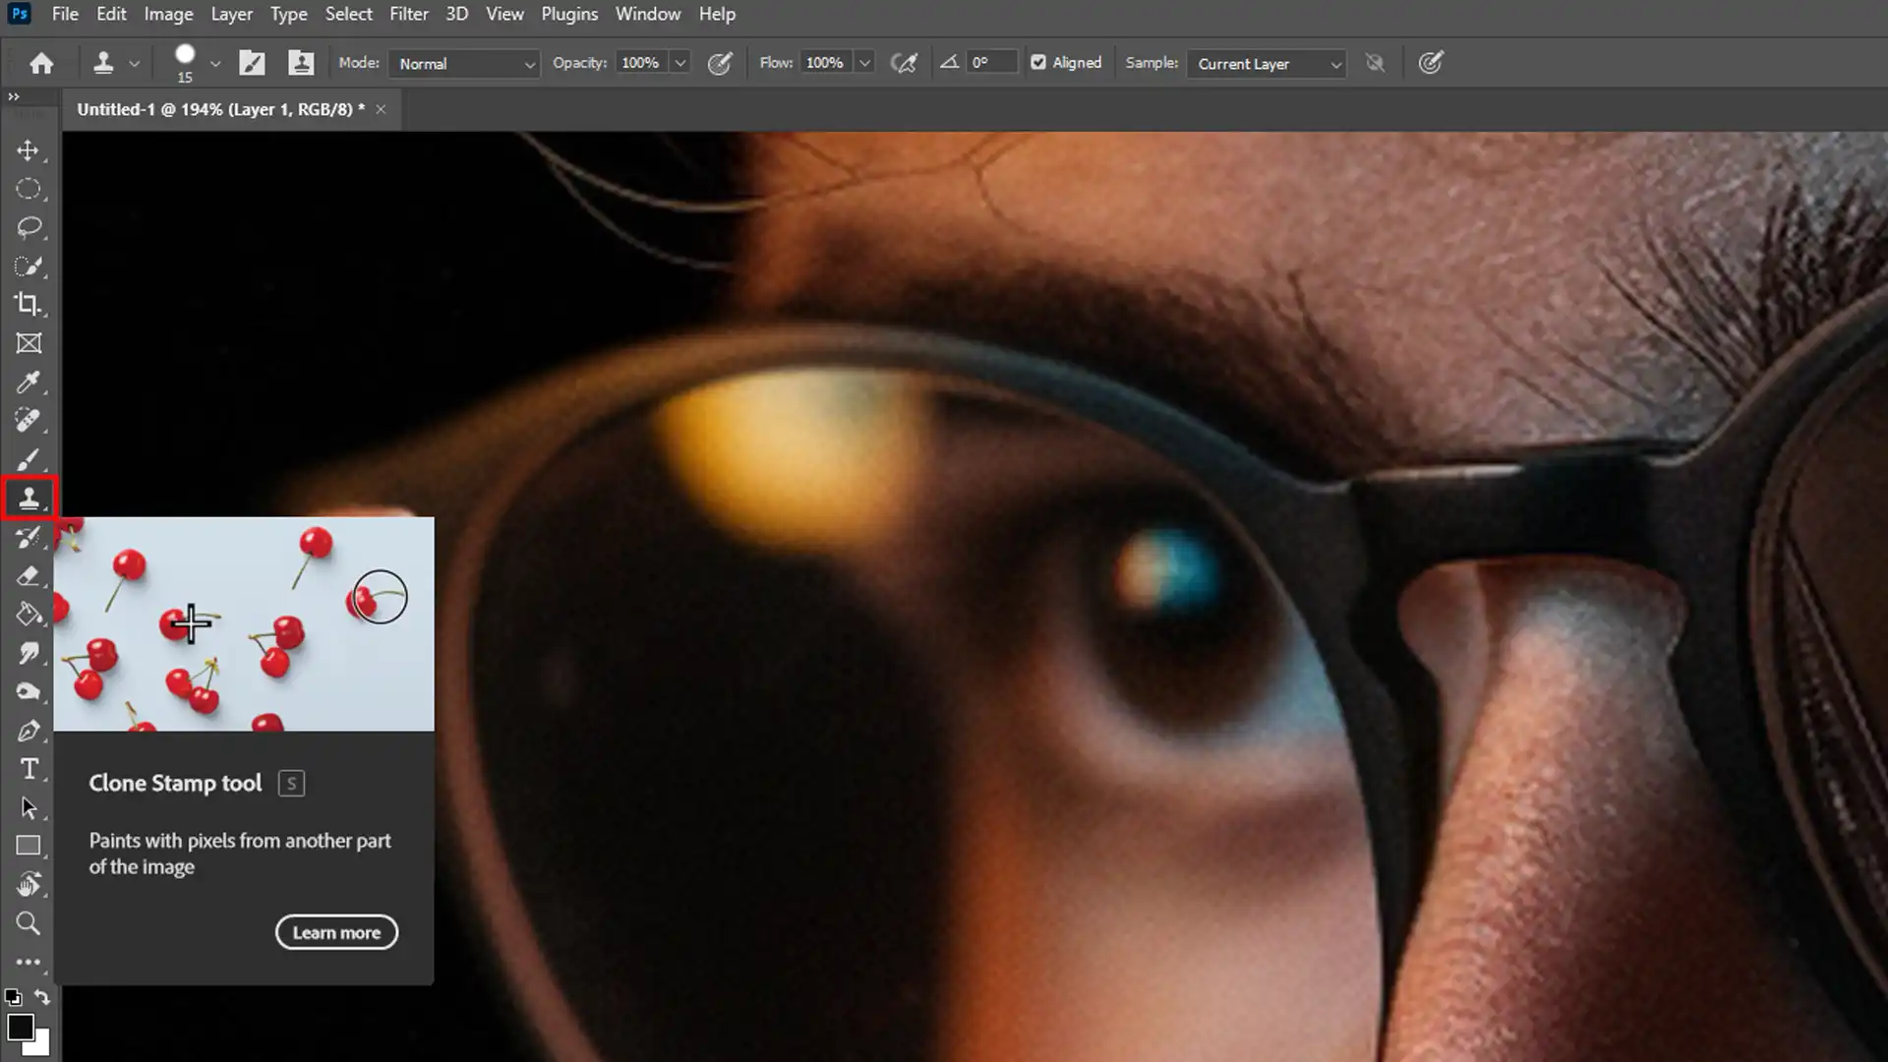1888x1062 pixels.
Task: Open the Layer menu
Action: point(232,14)
